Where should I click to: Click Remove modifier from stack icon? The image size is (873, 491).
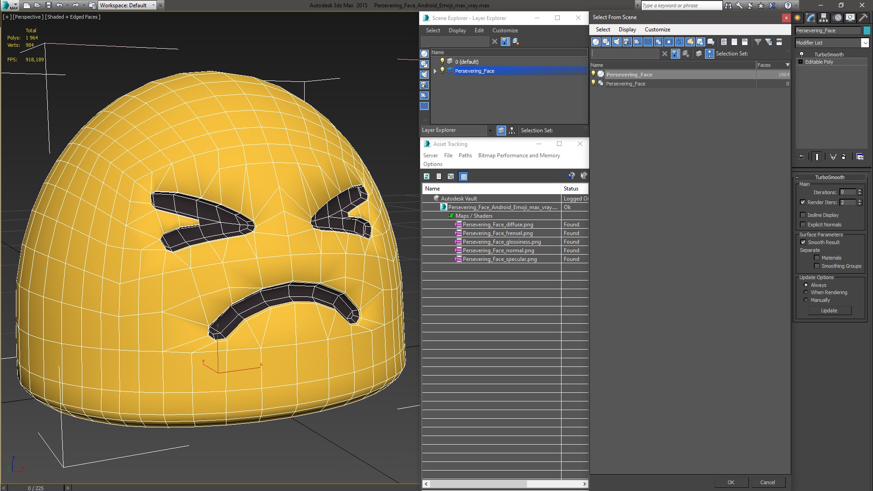tap(844, 157)
